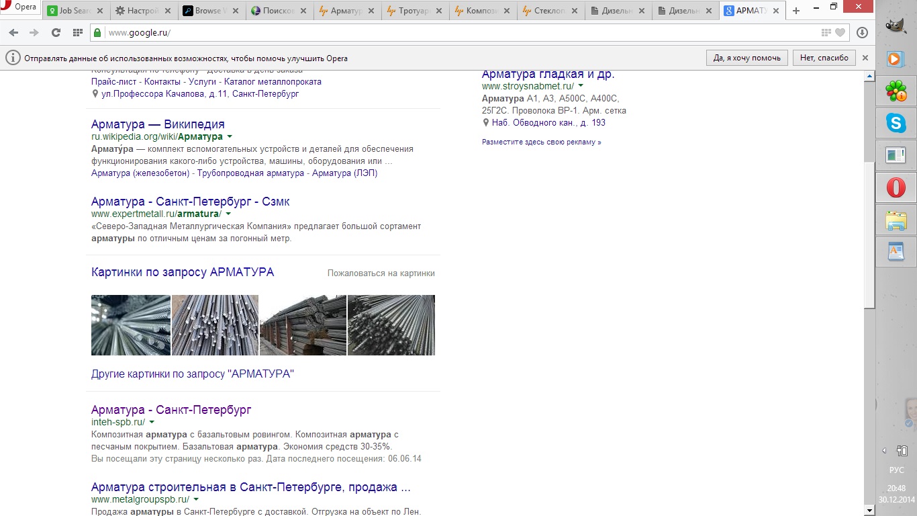Switch to the Browse tab
Image resolution: width=917 pixels, height=516 pixels.
211,11
